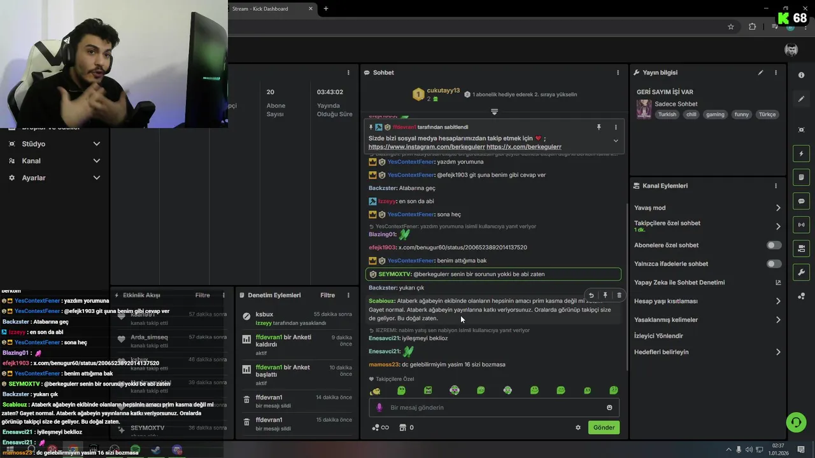Viewport: 815px width, 458px height.
Task: Open Hedeferi belirleyin options arrow
Action: (778, 352)
